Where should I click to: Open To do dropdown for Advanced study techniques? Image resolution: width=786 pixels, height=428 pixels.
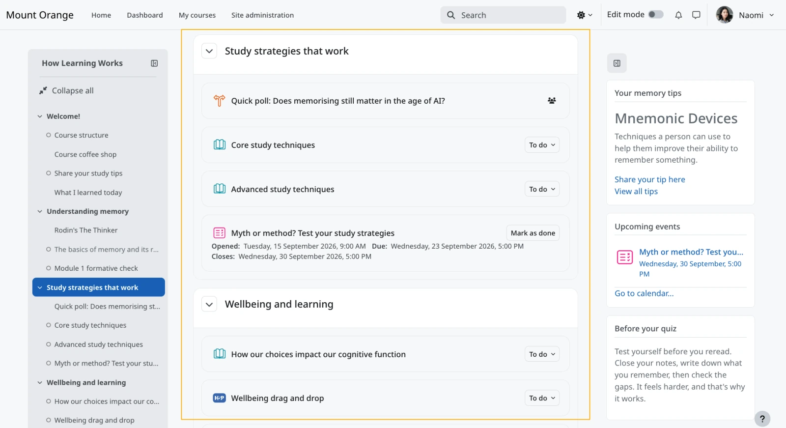pyautogui.click(x=542, y=189)
